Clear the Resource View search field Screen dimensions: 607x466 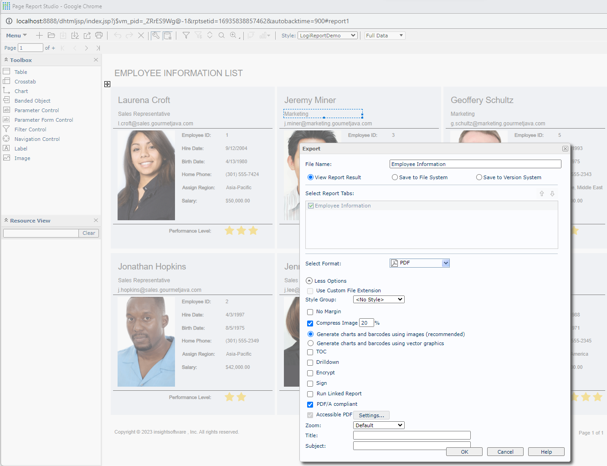(x=88, y=233)
